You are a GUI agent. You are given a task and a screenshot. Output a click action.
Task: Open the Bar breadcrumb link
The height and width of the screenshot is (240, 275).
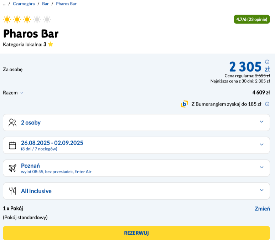45,4
